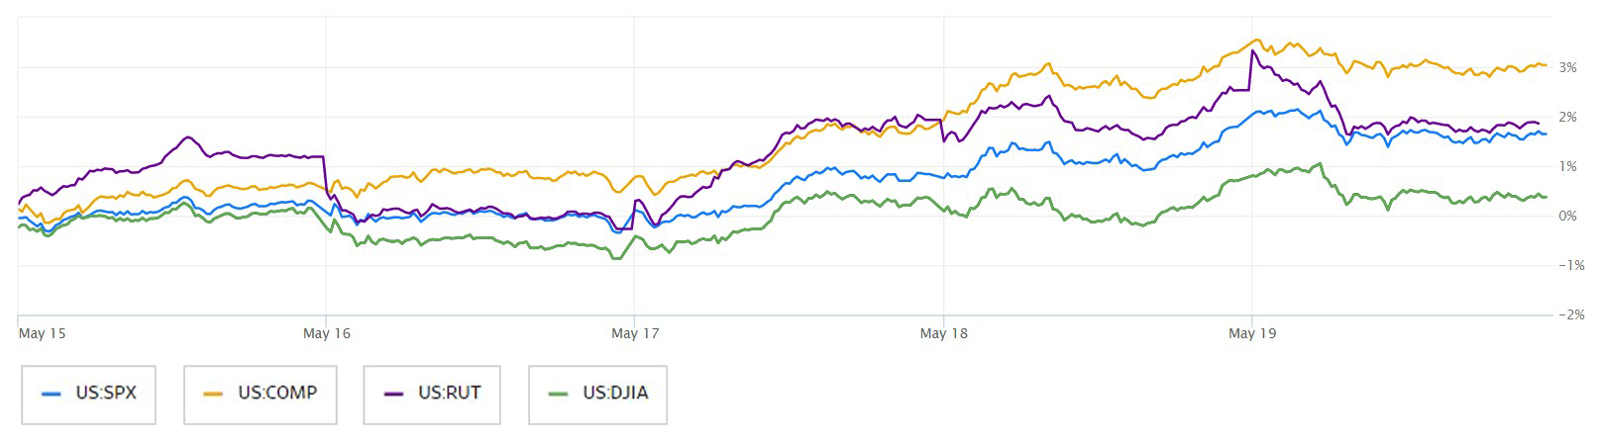This screenshot has height=446, width=1598.
Task: Click the 2% y-axis label
Action: click(1567, 117)
